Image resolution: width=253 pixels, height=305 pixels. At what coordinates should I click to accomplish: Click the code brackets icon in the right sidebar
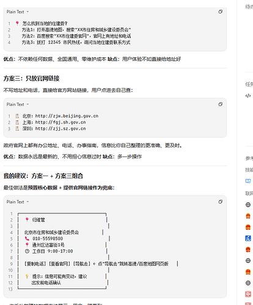(248, 95)
